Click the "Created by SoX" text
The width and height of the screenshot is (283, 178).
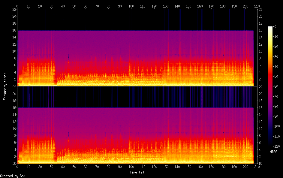pyautogui.click(x=11, y=176)
